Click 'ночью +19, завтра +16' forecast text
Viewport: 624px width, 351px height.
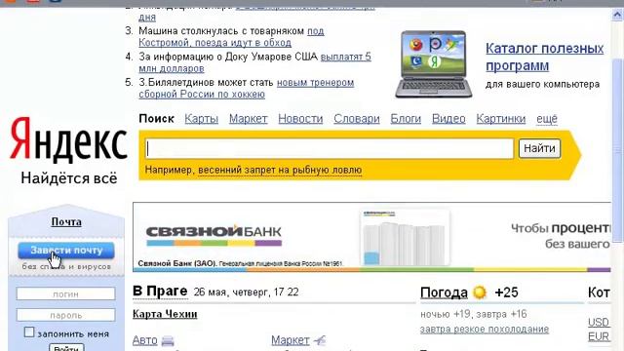pos(474,314)
